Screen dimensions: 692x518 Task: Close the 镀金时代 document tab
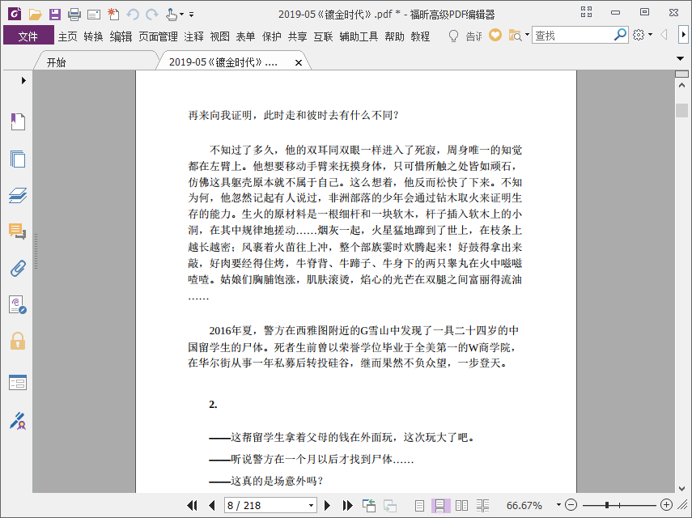point(299,62)
